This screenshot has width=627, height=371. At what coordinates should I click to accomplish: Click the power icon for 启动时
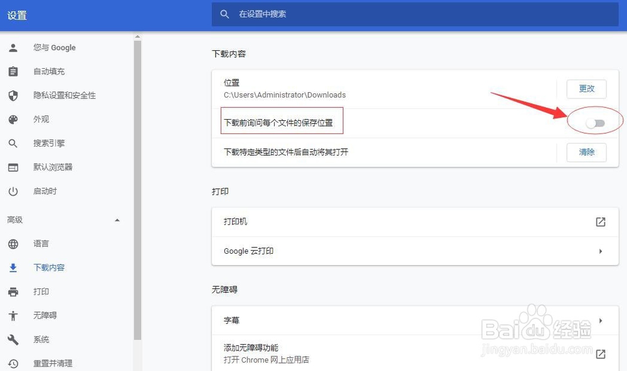[x=13, y=192]
